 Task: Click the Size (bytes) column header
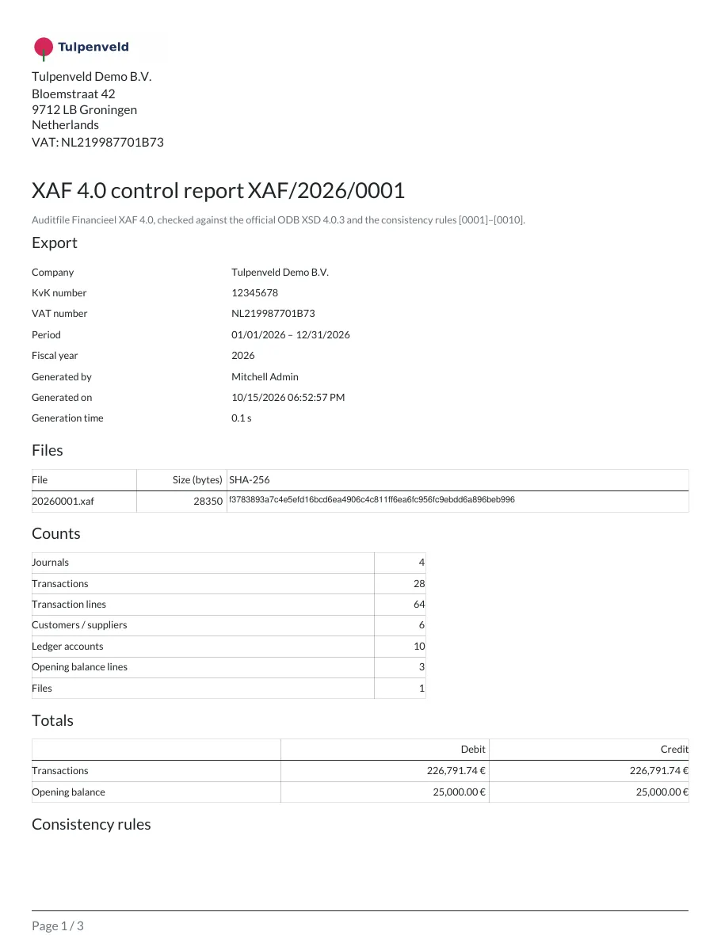coord(197,480)
